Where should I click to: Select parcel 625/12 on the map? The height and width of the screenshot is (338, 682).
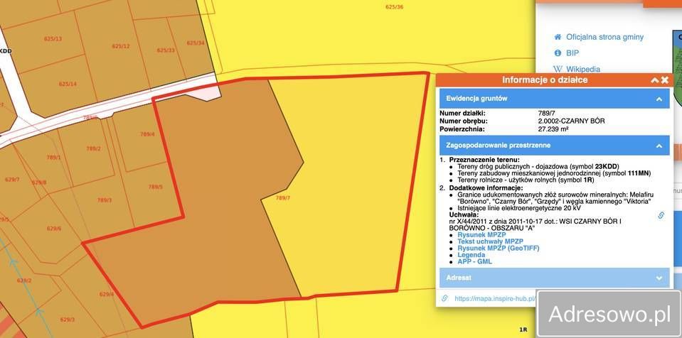121,46
